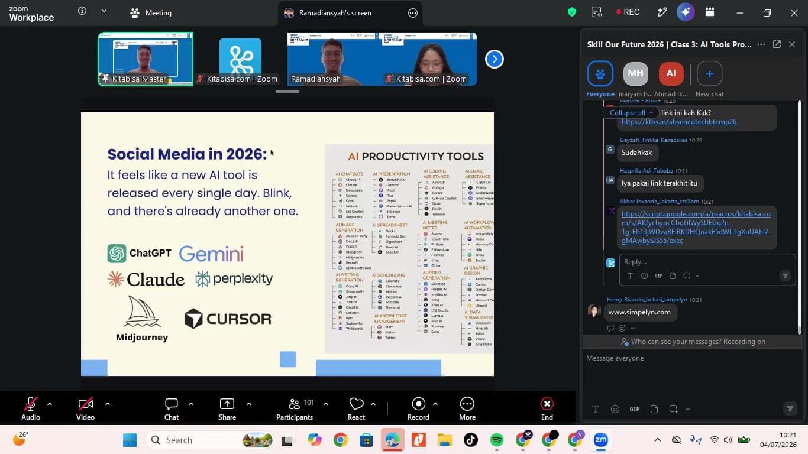
Task: Open the maryam h... direct chat
Action: coord(636,79)
